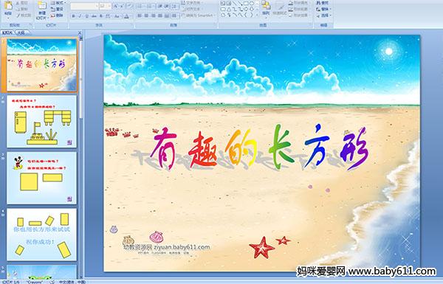Image resolution: width=443 pixels, height=284 pixels.
Task: Click Convert to SmartArt button
Action: coord(199,15)
